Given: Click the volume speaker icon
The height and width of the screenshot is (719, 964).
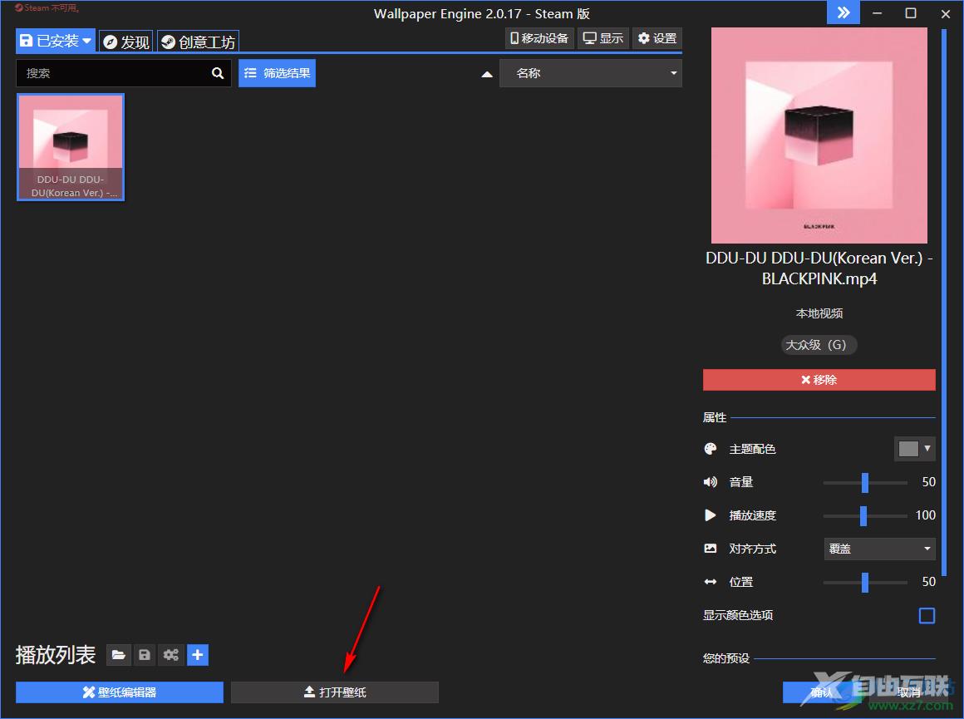Looking at the screenshot, I should (710, 482).
